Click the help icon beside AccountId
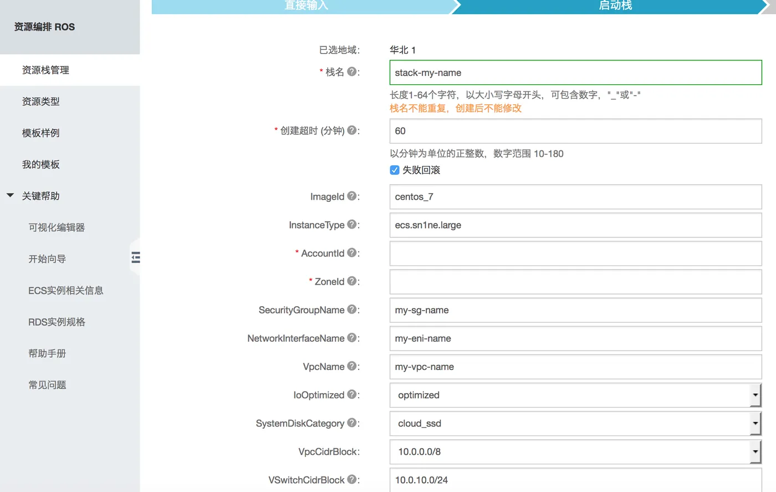Screen dimensions: 776x492 [x=351, y=253]
